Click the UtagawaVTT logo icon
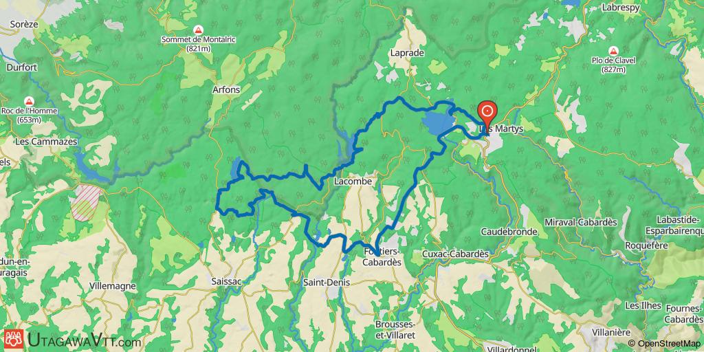Viewport: 704px width, 352px height. (x=14, y=340)
